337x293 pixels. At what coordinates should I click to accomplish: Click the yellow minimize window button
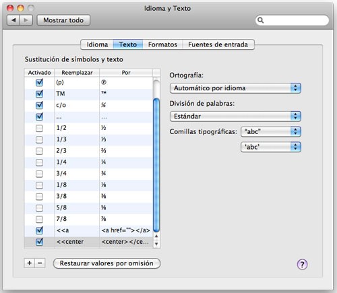[20, 8]
